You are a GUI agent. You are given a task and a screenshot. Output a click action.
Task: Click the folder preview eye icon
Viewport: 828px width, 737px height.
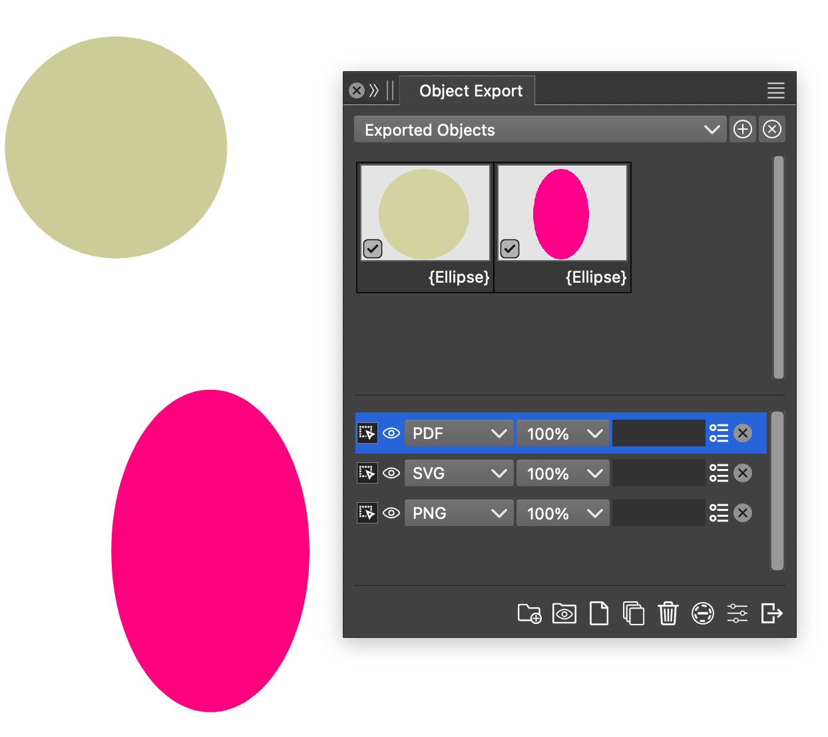pyautogui.click(x=564, y=613)
